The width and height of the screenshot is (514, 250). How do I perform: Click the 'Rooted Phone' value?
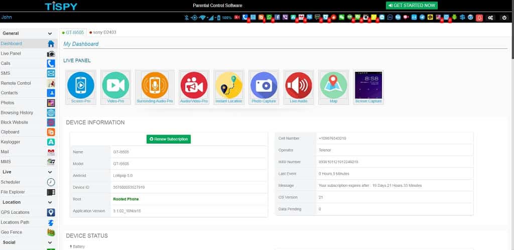(x=126, y=199)
